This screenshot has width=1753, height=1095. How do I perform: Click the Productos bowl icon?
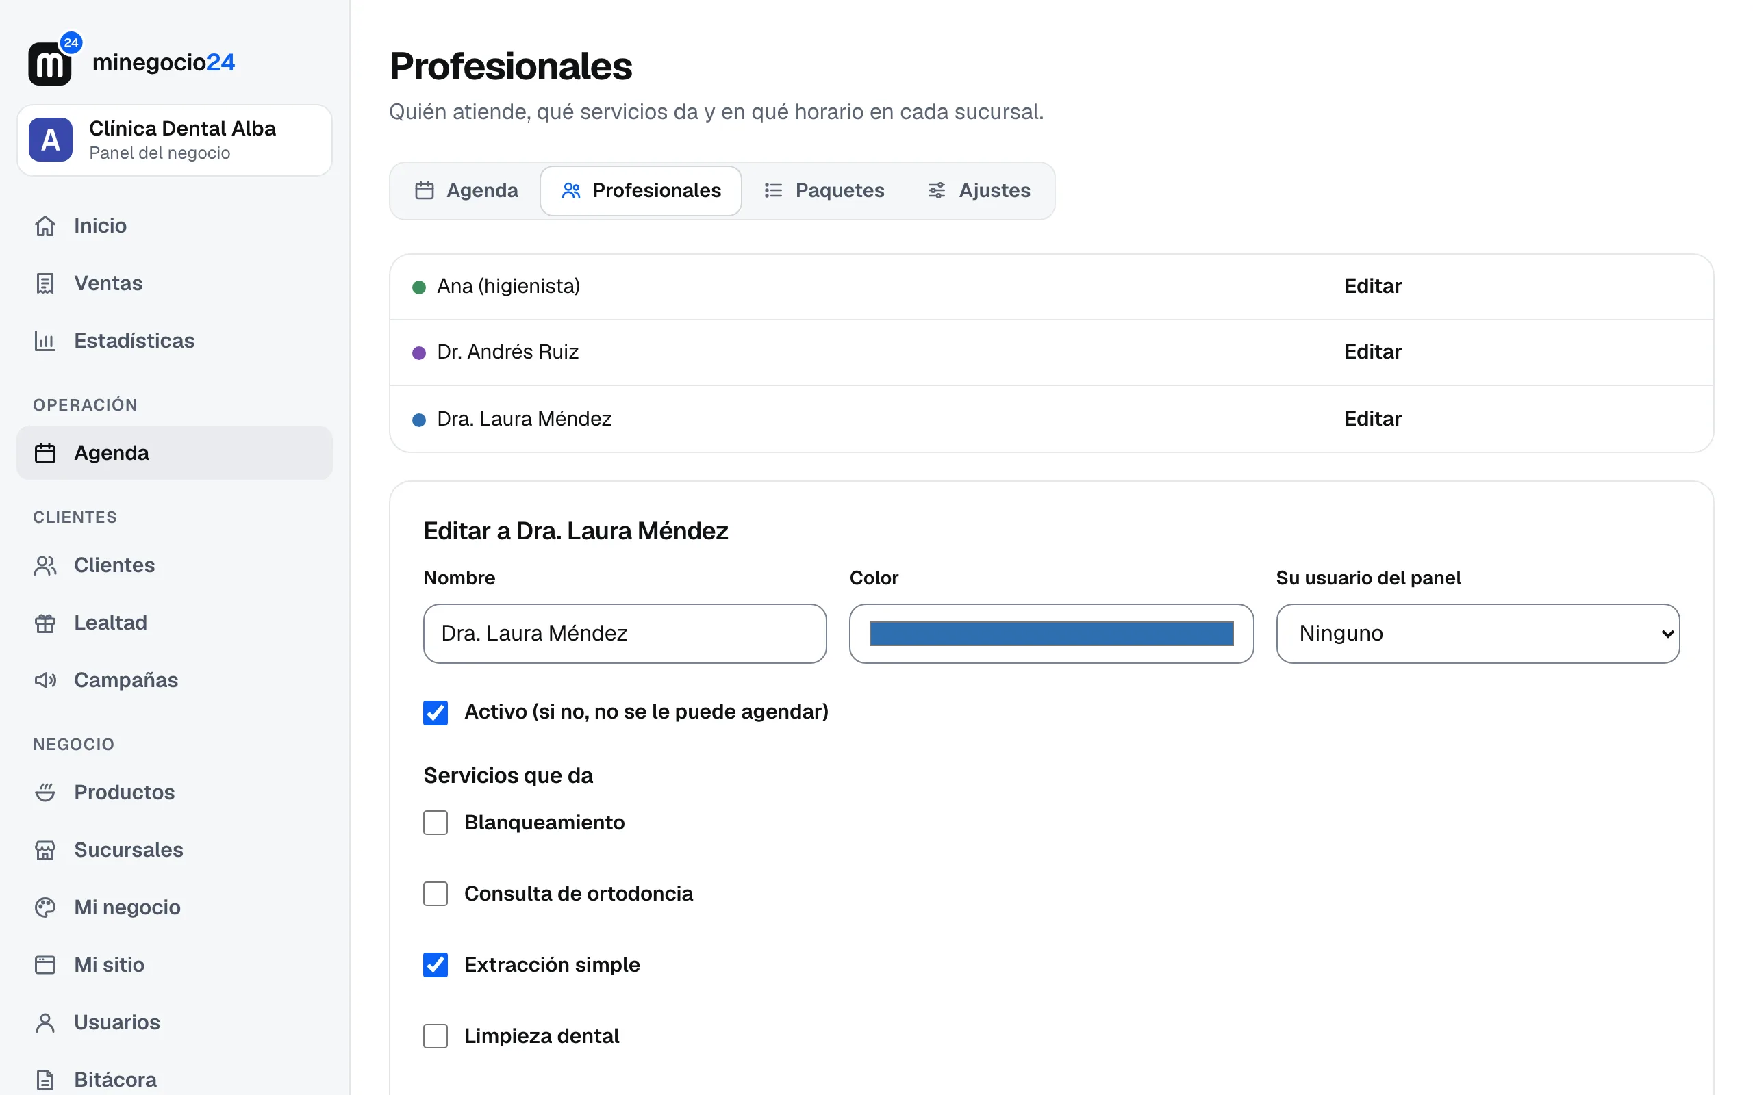tap(45, 793)
